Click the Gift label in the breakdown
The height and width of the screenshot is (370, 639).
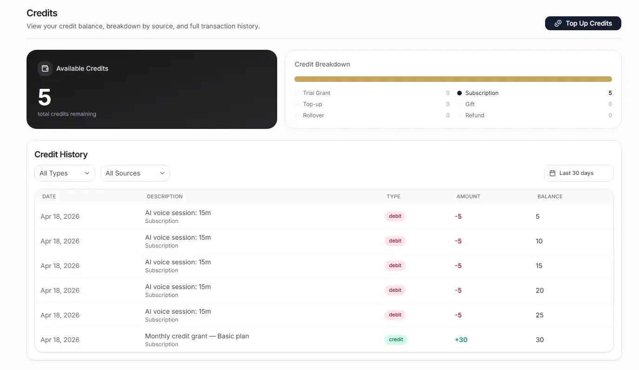pos(470,104)
